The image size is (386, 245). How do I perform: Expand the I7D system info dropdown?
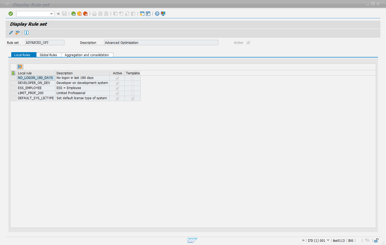[328, 240]
